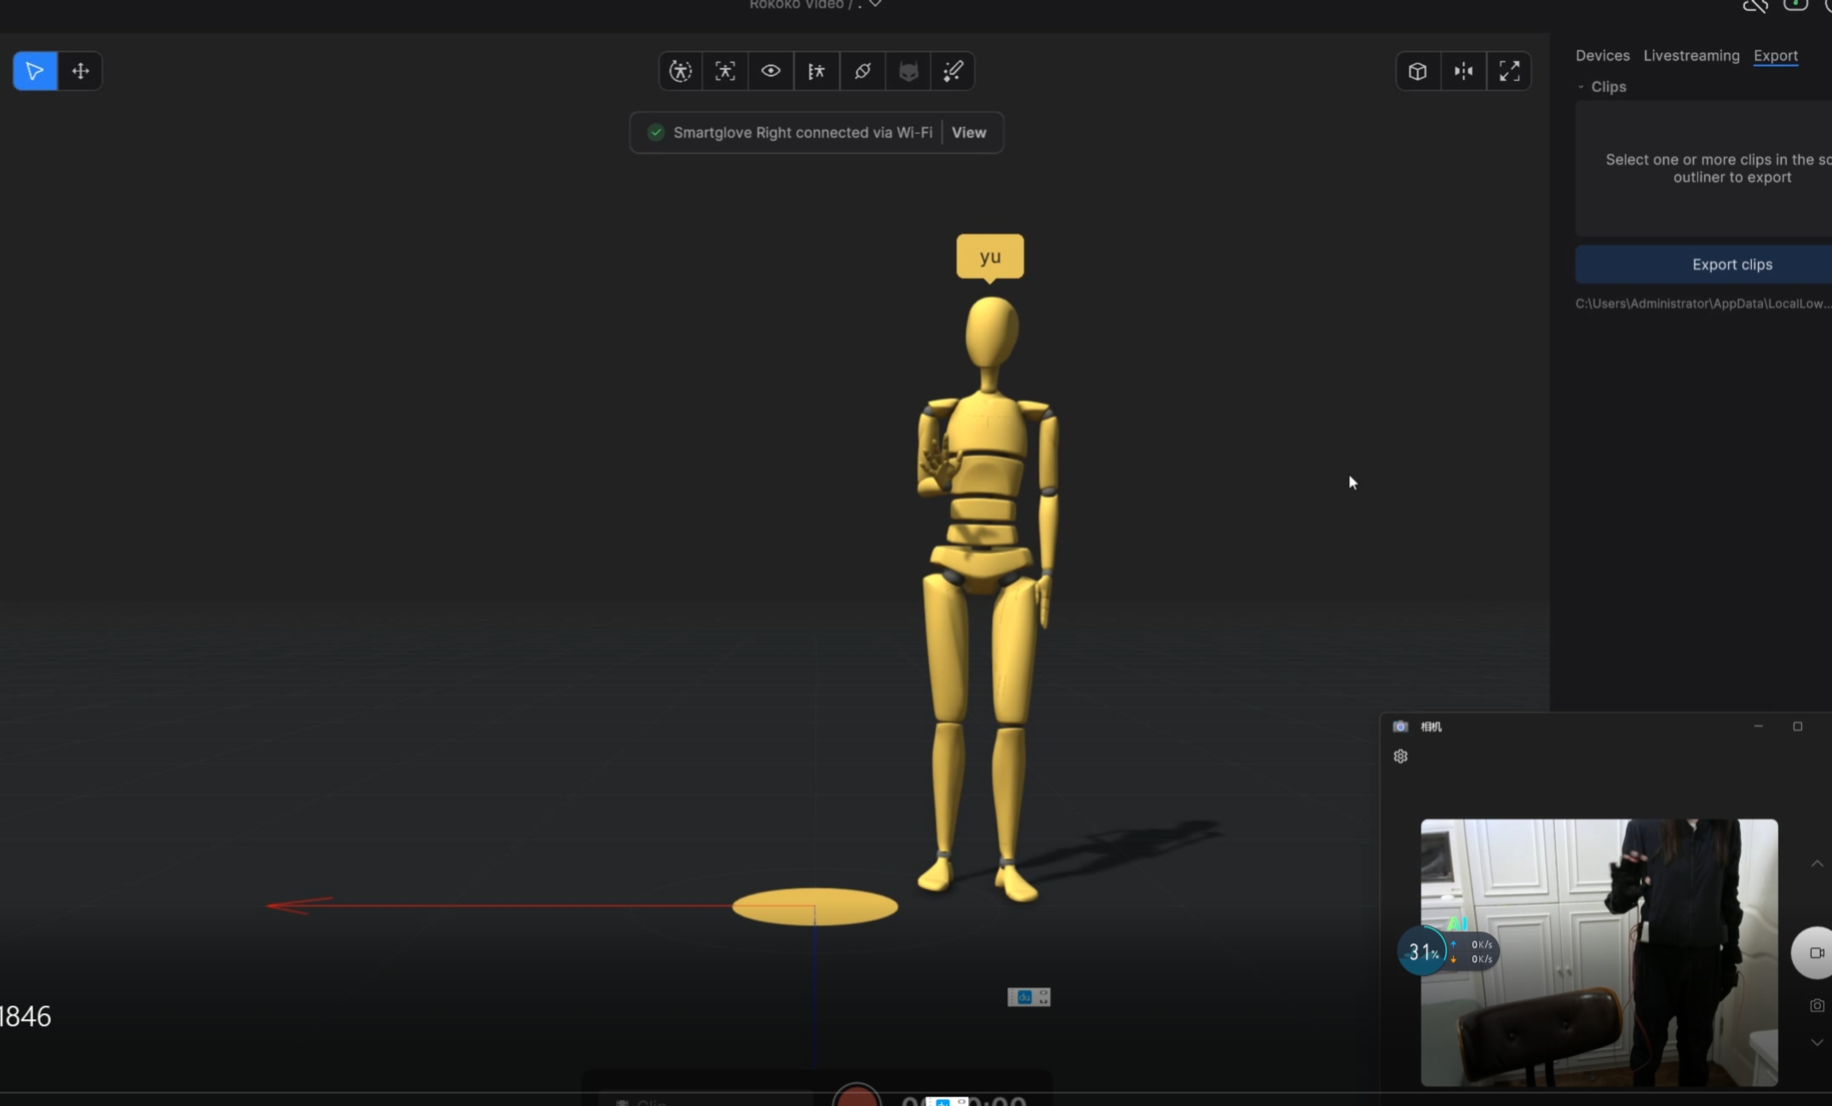The height and width of the screenshot is (1106, 1832).
Task: Click the up chevron in Camera window
Action: [x=1817, y=864]
